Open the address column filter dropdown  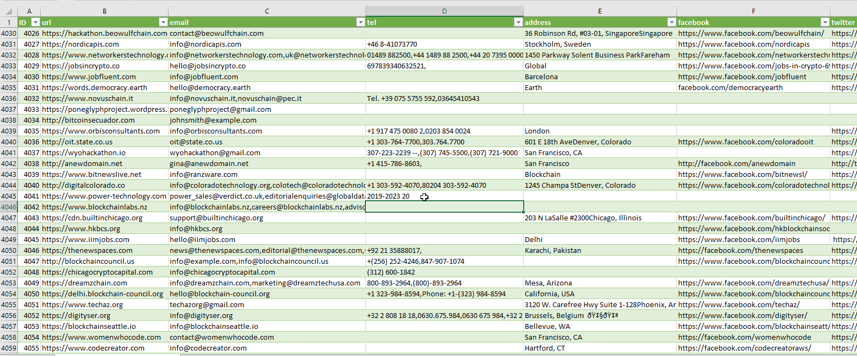pyautogui.click(x=672, y=22)
